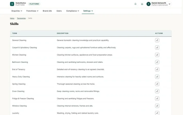Click the ACTIONS column header
Screen dimensions: 183x115
(159, 33)
